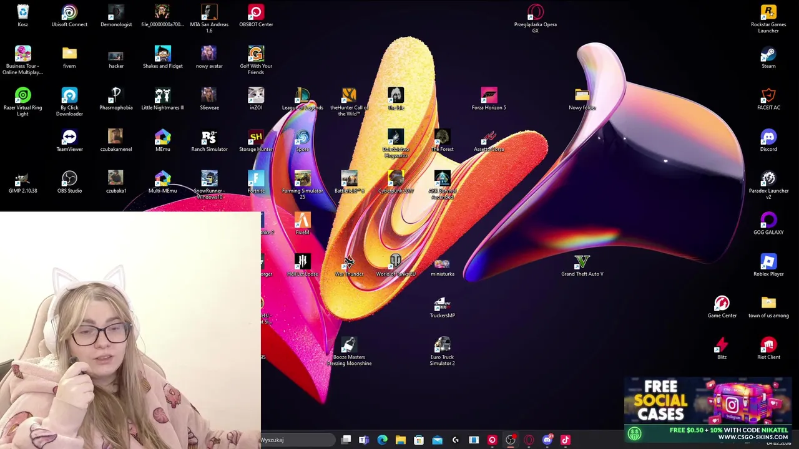This screenshot has width=799, height=449.
Task: Select the World of Tanks EU icon
Action: click(396, 266)
